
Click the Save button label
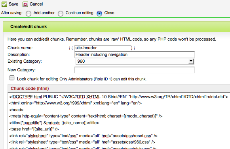coord(13,4)
